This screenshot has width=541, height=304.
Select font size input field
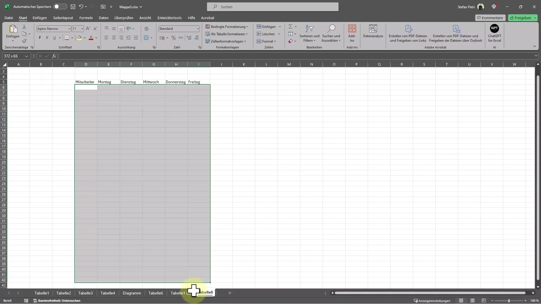(x=76, y=28)
